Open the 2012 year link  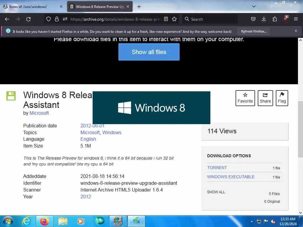pyautogui.click(x=86, y=197)
